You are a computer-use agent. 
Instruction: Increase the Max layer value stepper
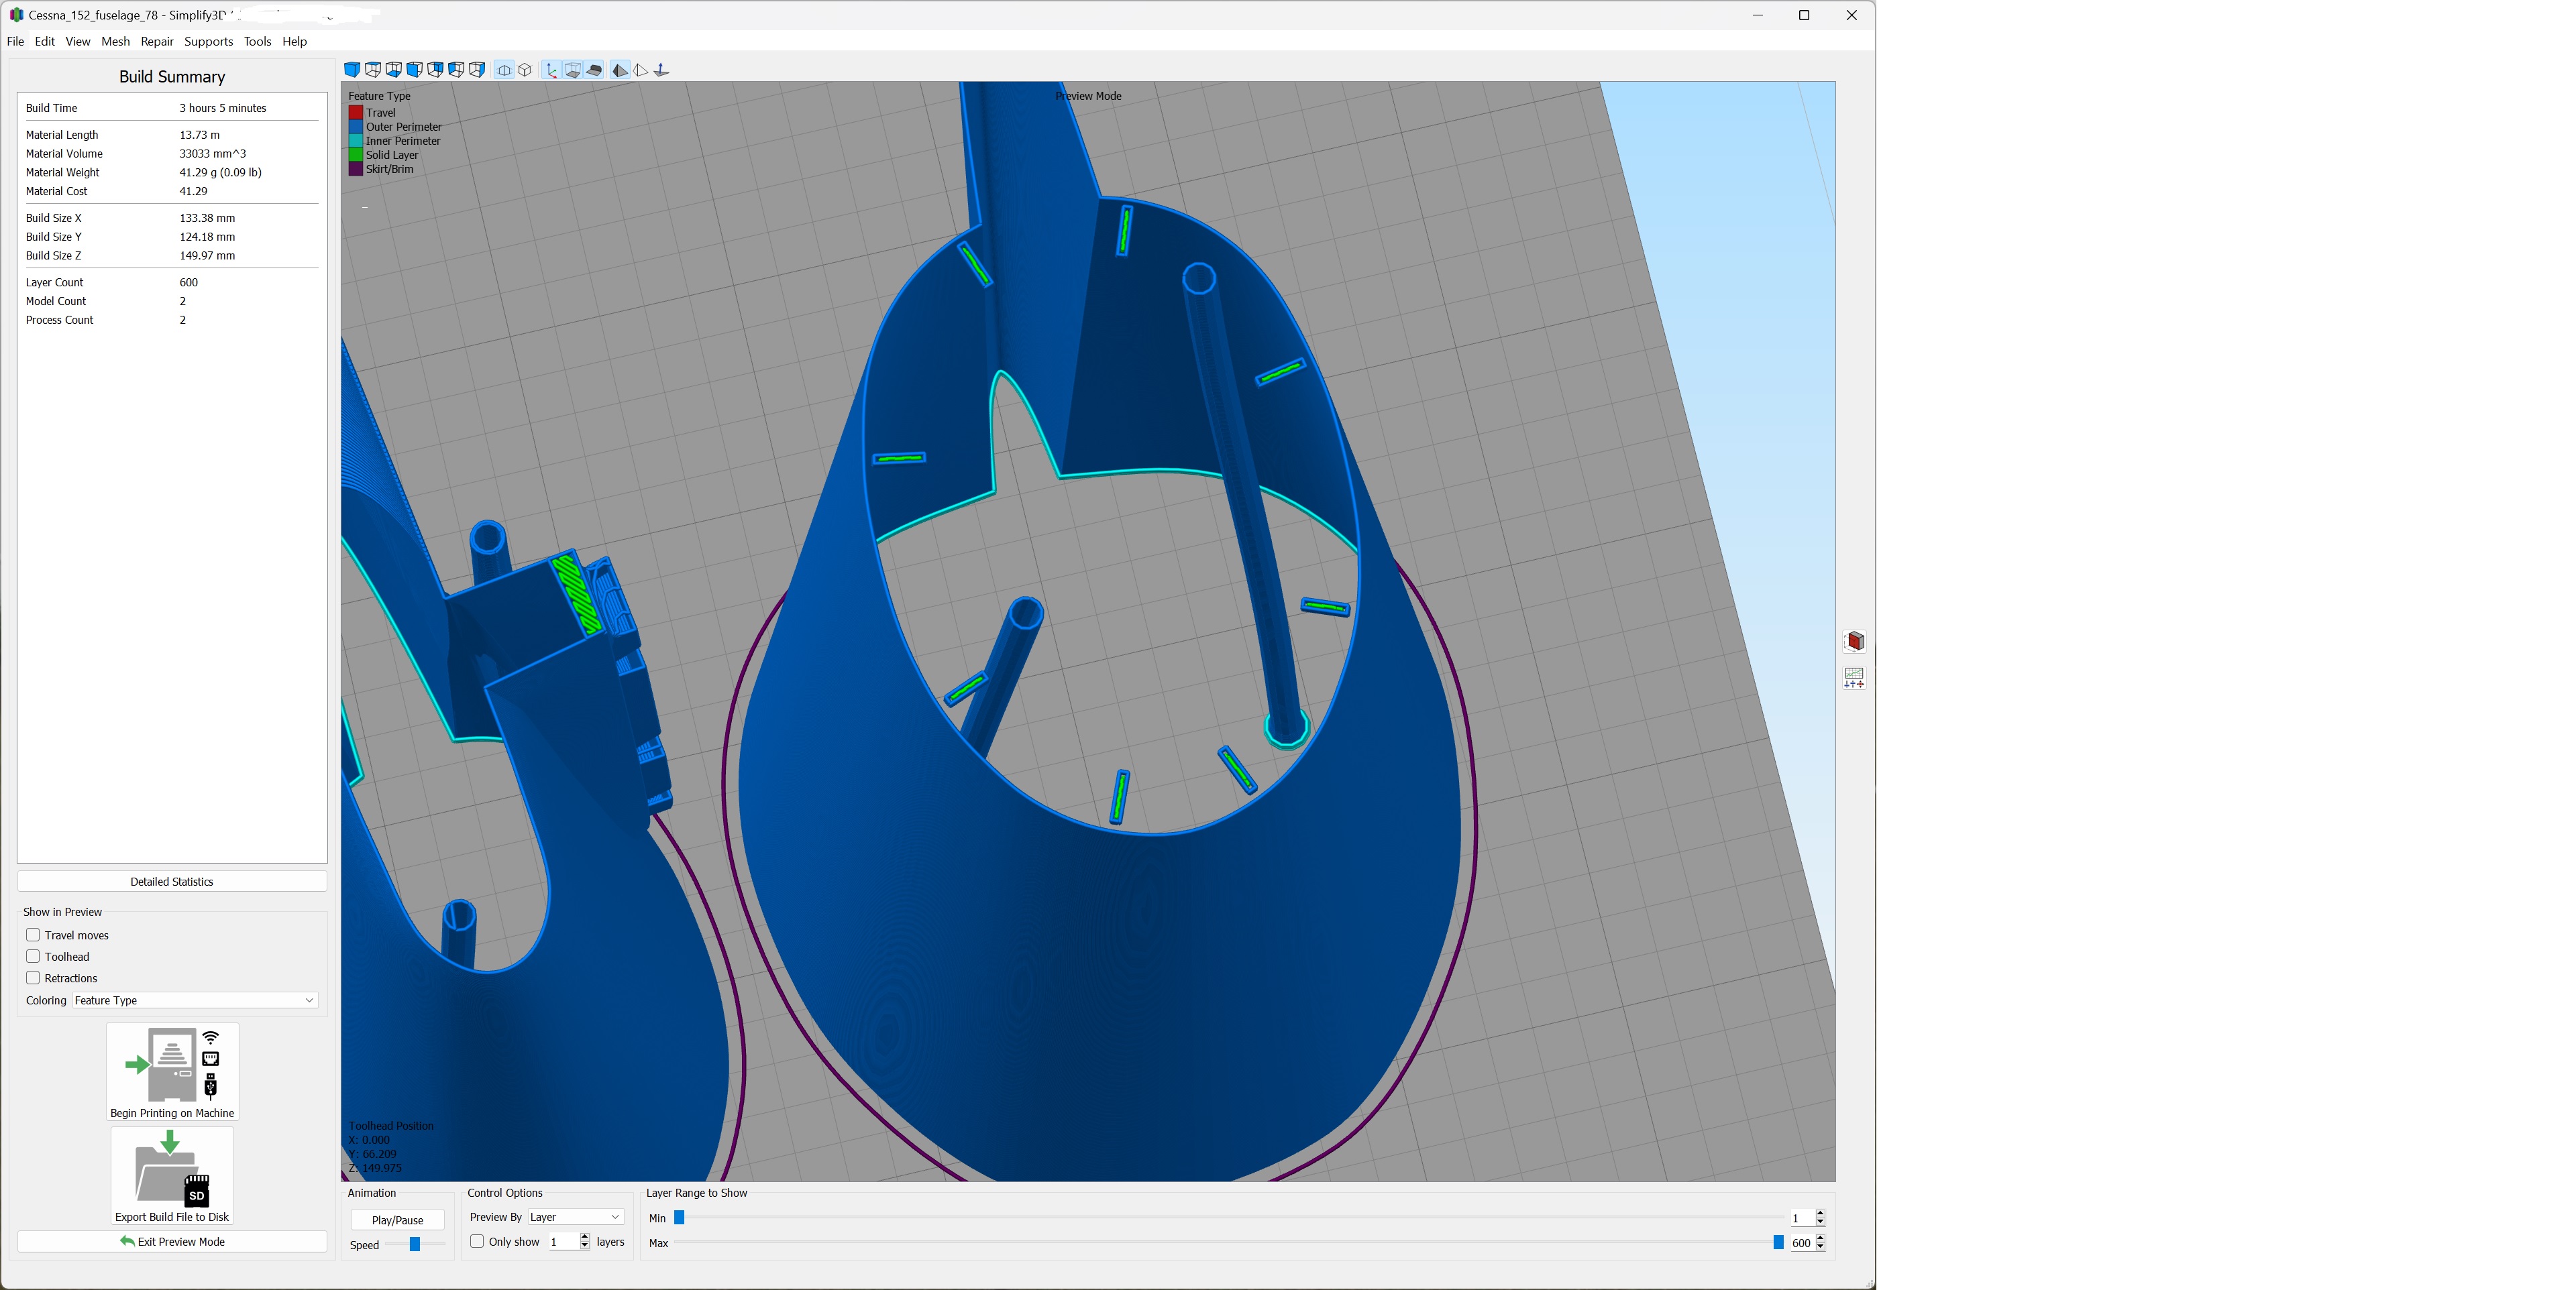pyautogui.click(x=1820, y=1238)
